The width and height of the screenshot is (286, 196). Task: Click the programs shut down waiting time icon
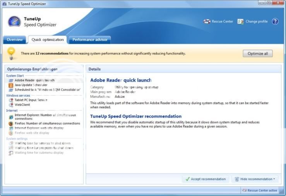click(x=11, y=148)
